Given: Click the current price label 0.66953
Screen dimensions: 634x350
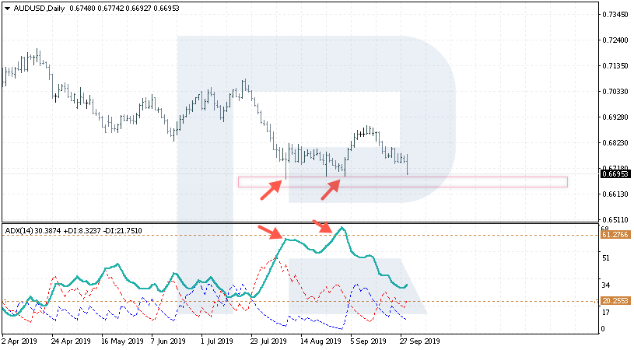Looking at the screenshot, I should (615, 174).
